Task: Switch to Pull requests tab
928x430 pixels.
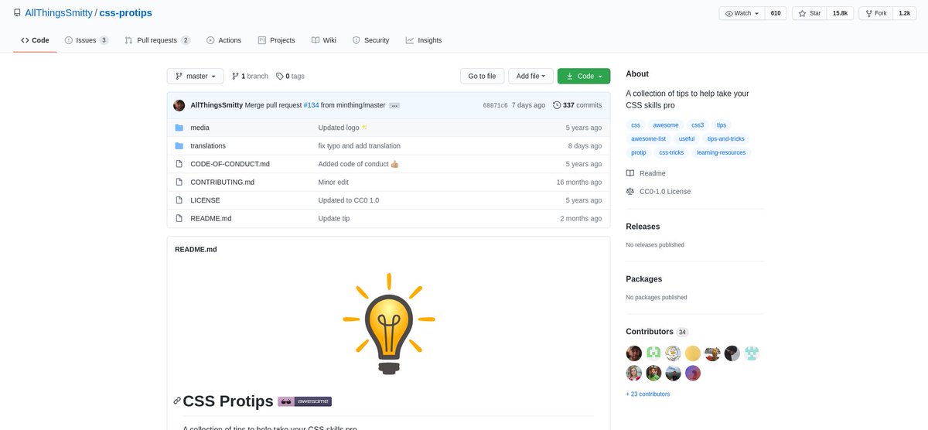Action: (x=158, y=40)
